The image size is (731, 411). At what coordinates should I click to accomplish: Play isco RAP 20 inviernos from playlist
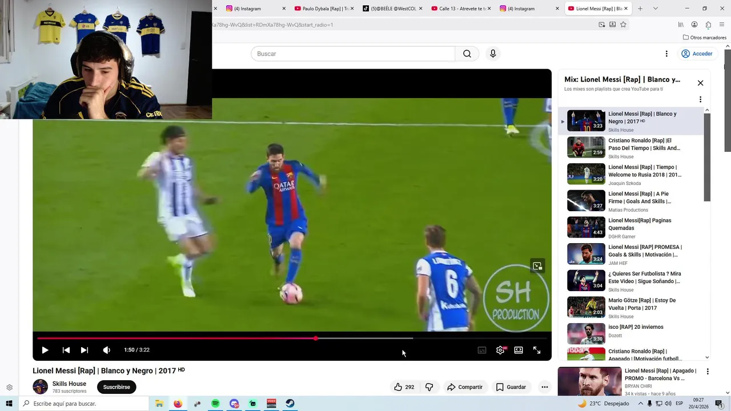pyautogui.click(x=631, y=335)
